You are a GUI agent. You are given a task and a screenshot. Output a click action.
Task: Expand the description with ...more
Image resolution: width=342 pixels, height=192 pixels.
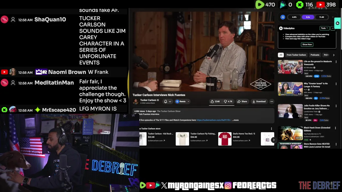coord(235,120)
